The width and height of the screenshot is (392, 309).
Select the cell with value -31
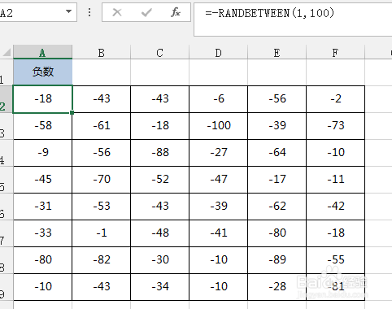click(x=42, y=207)
